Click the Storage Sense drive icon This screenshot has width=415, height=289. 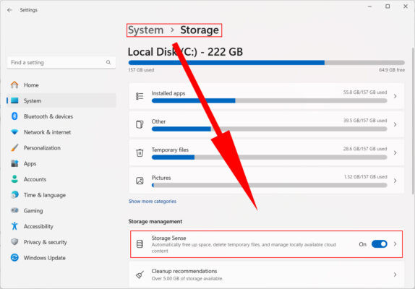coord(140,243)
